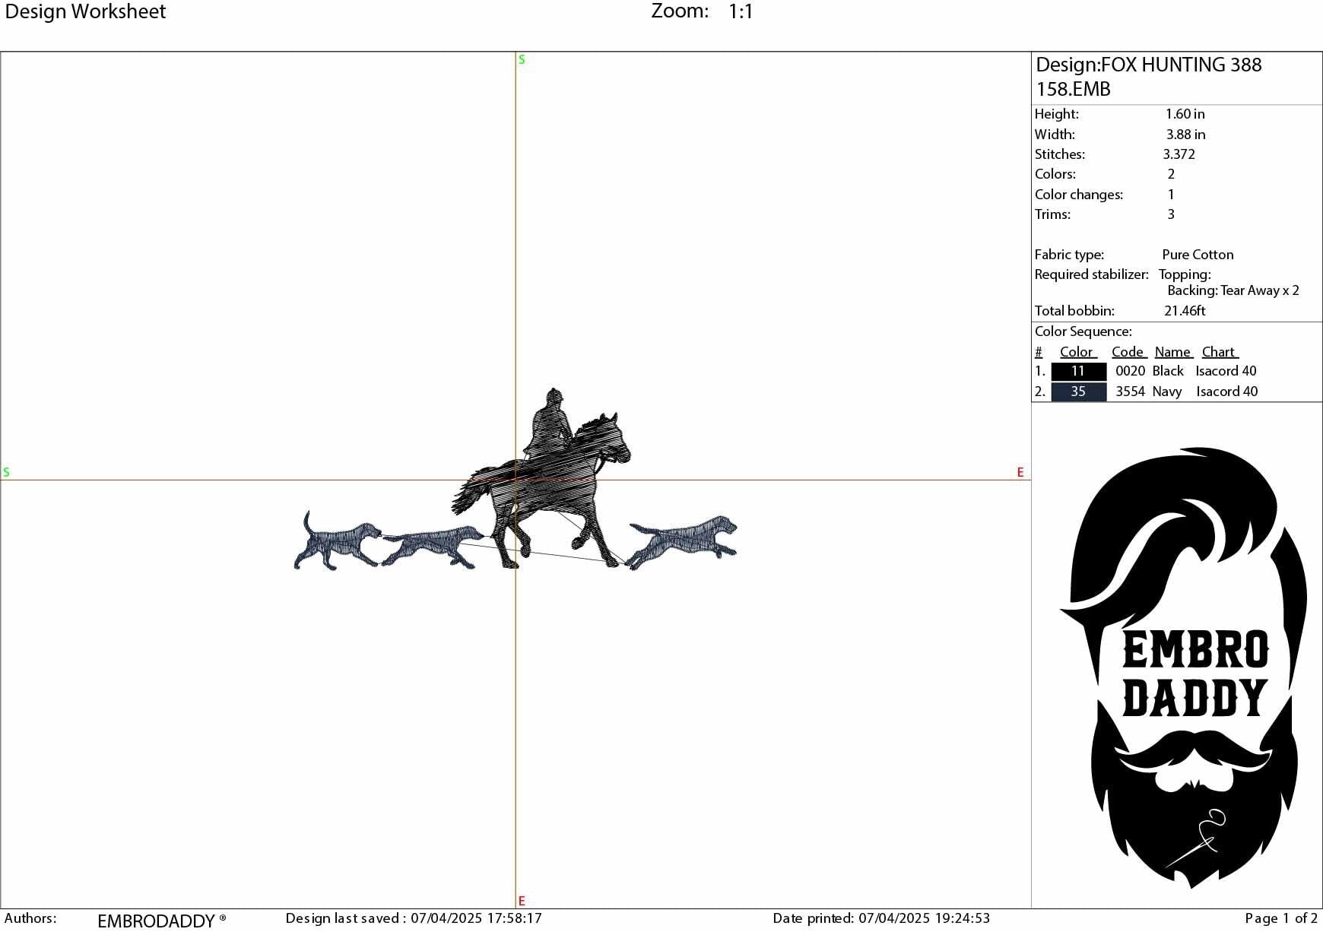Click the 'Authors:' label

point(30,918)
